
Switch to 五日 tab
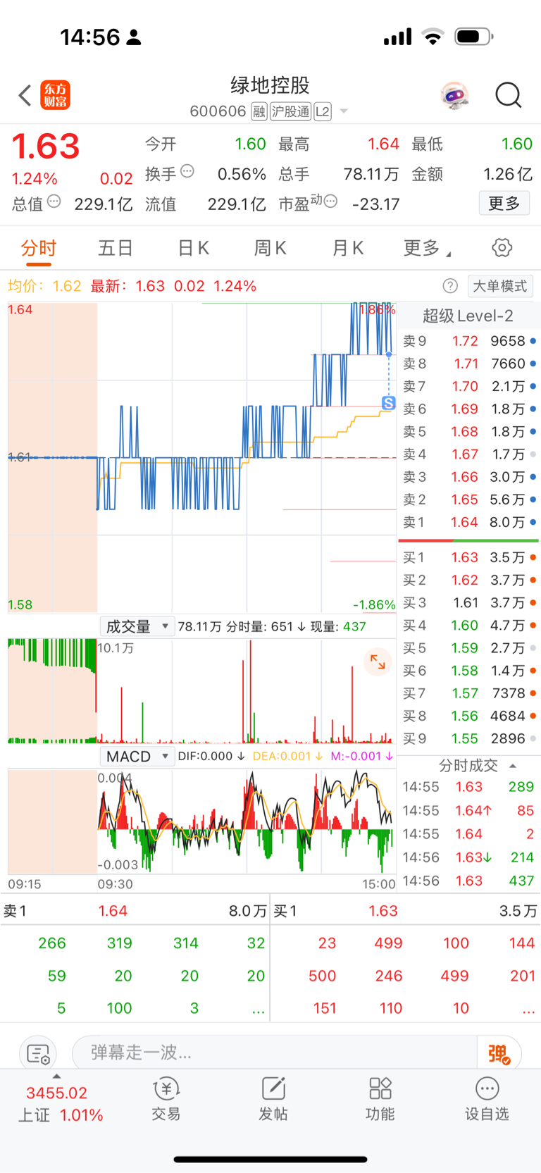point(116,248)
